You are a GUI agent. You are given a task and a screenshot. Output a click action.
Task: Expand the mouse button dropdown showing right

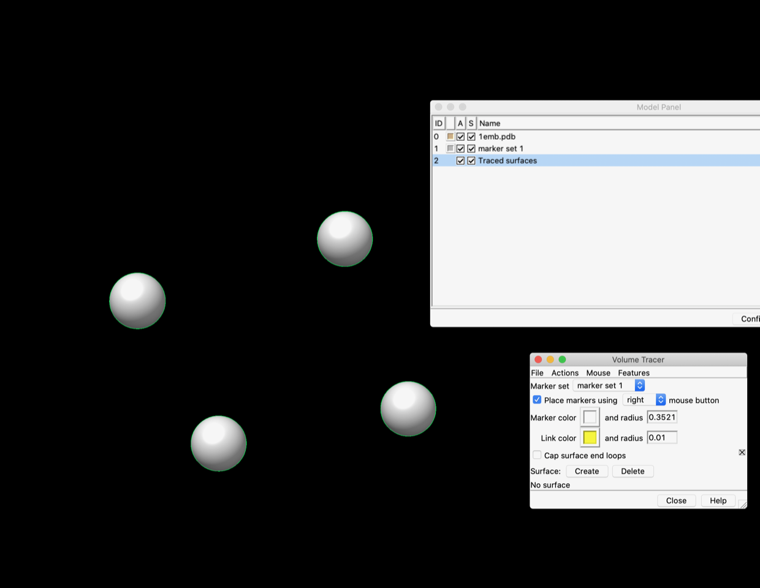click(x=644, y=400)
